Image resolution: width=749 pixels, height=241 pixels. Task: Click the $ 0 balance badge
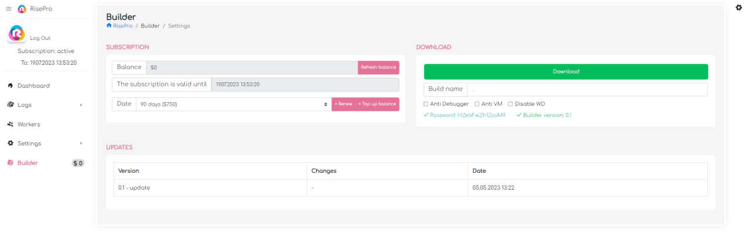coord(78,163)
